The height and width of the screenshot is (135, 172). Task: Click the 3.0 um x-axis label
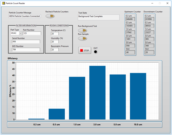(97, 125)
